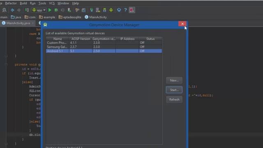
Task: Click the eptadexsqlite breadcrumb folder
Action: pos(70,17)
